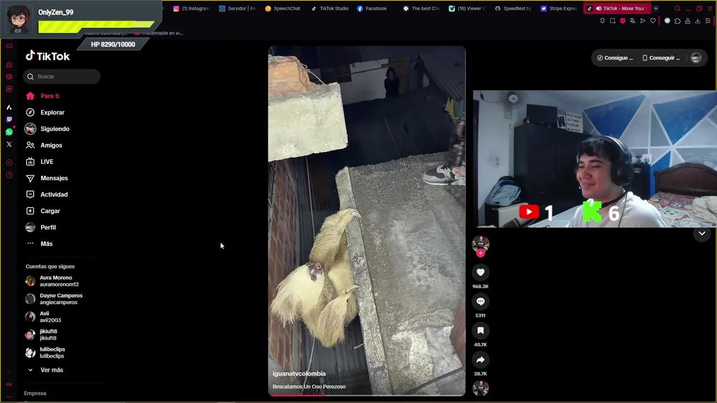The width and height of the screenshot is (717, 403).
Task: Switch to The best Cha tab
Action: tap(421, 8)
